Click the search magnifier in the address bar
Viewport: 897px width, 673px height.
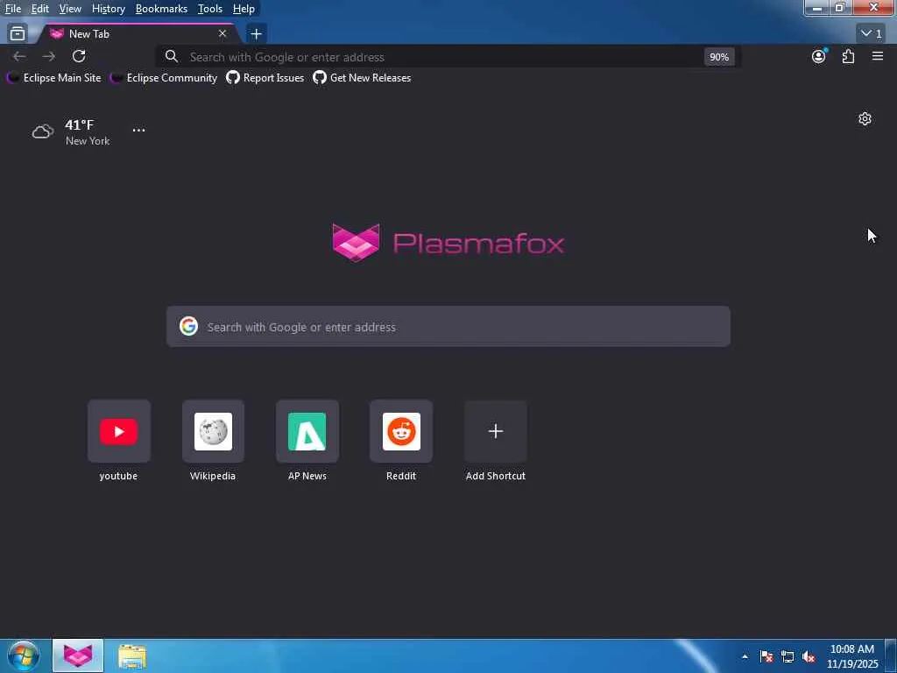click(171, 57)
